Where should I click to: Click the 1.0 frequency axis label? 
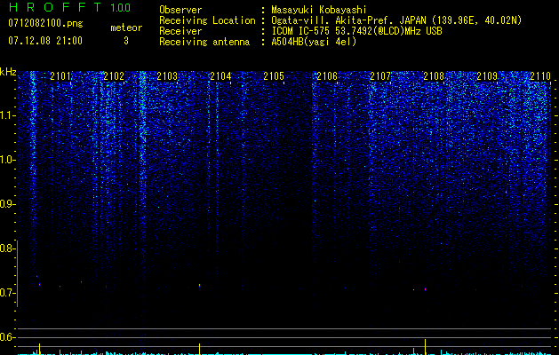(7, 160)
